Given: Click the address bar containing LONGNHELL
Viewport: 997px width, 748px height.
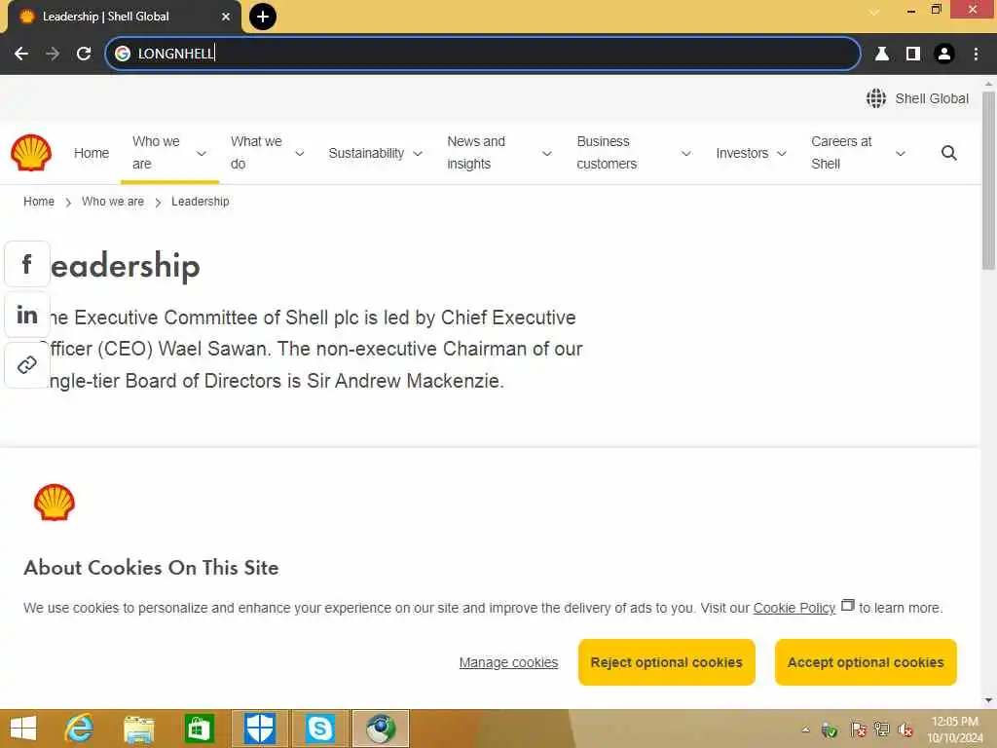Looking at the screenshot, I should [483, 54].
